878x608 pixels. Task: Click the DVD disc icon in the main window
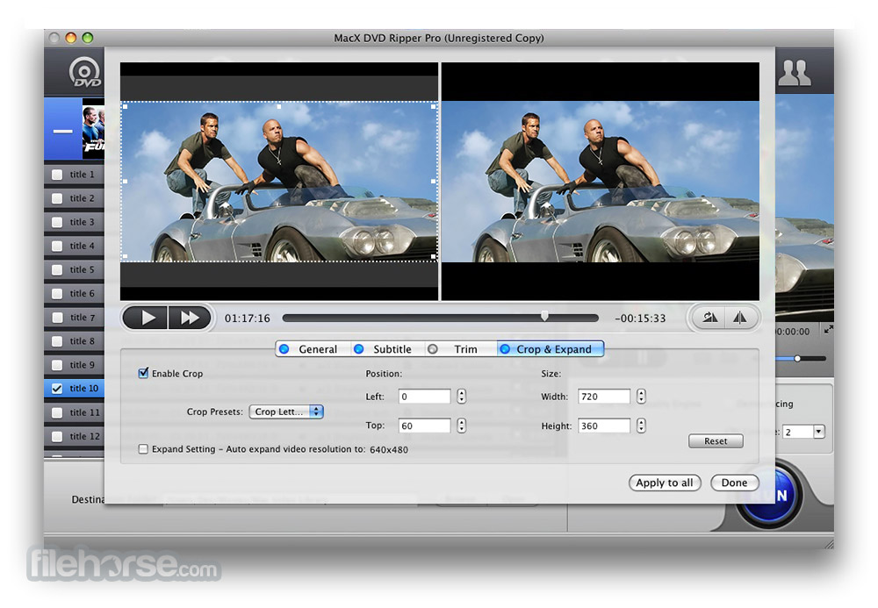[84, 72]
